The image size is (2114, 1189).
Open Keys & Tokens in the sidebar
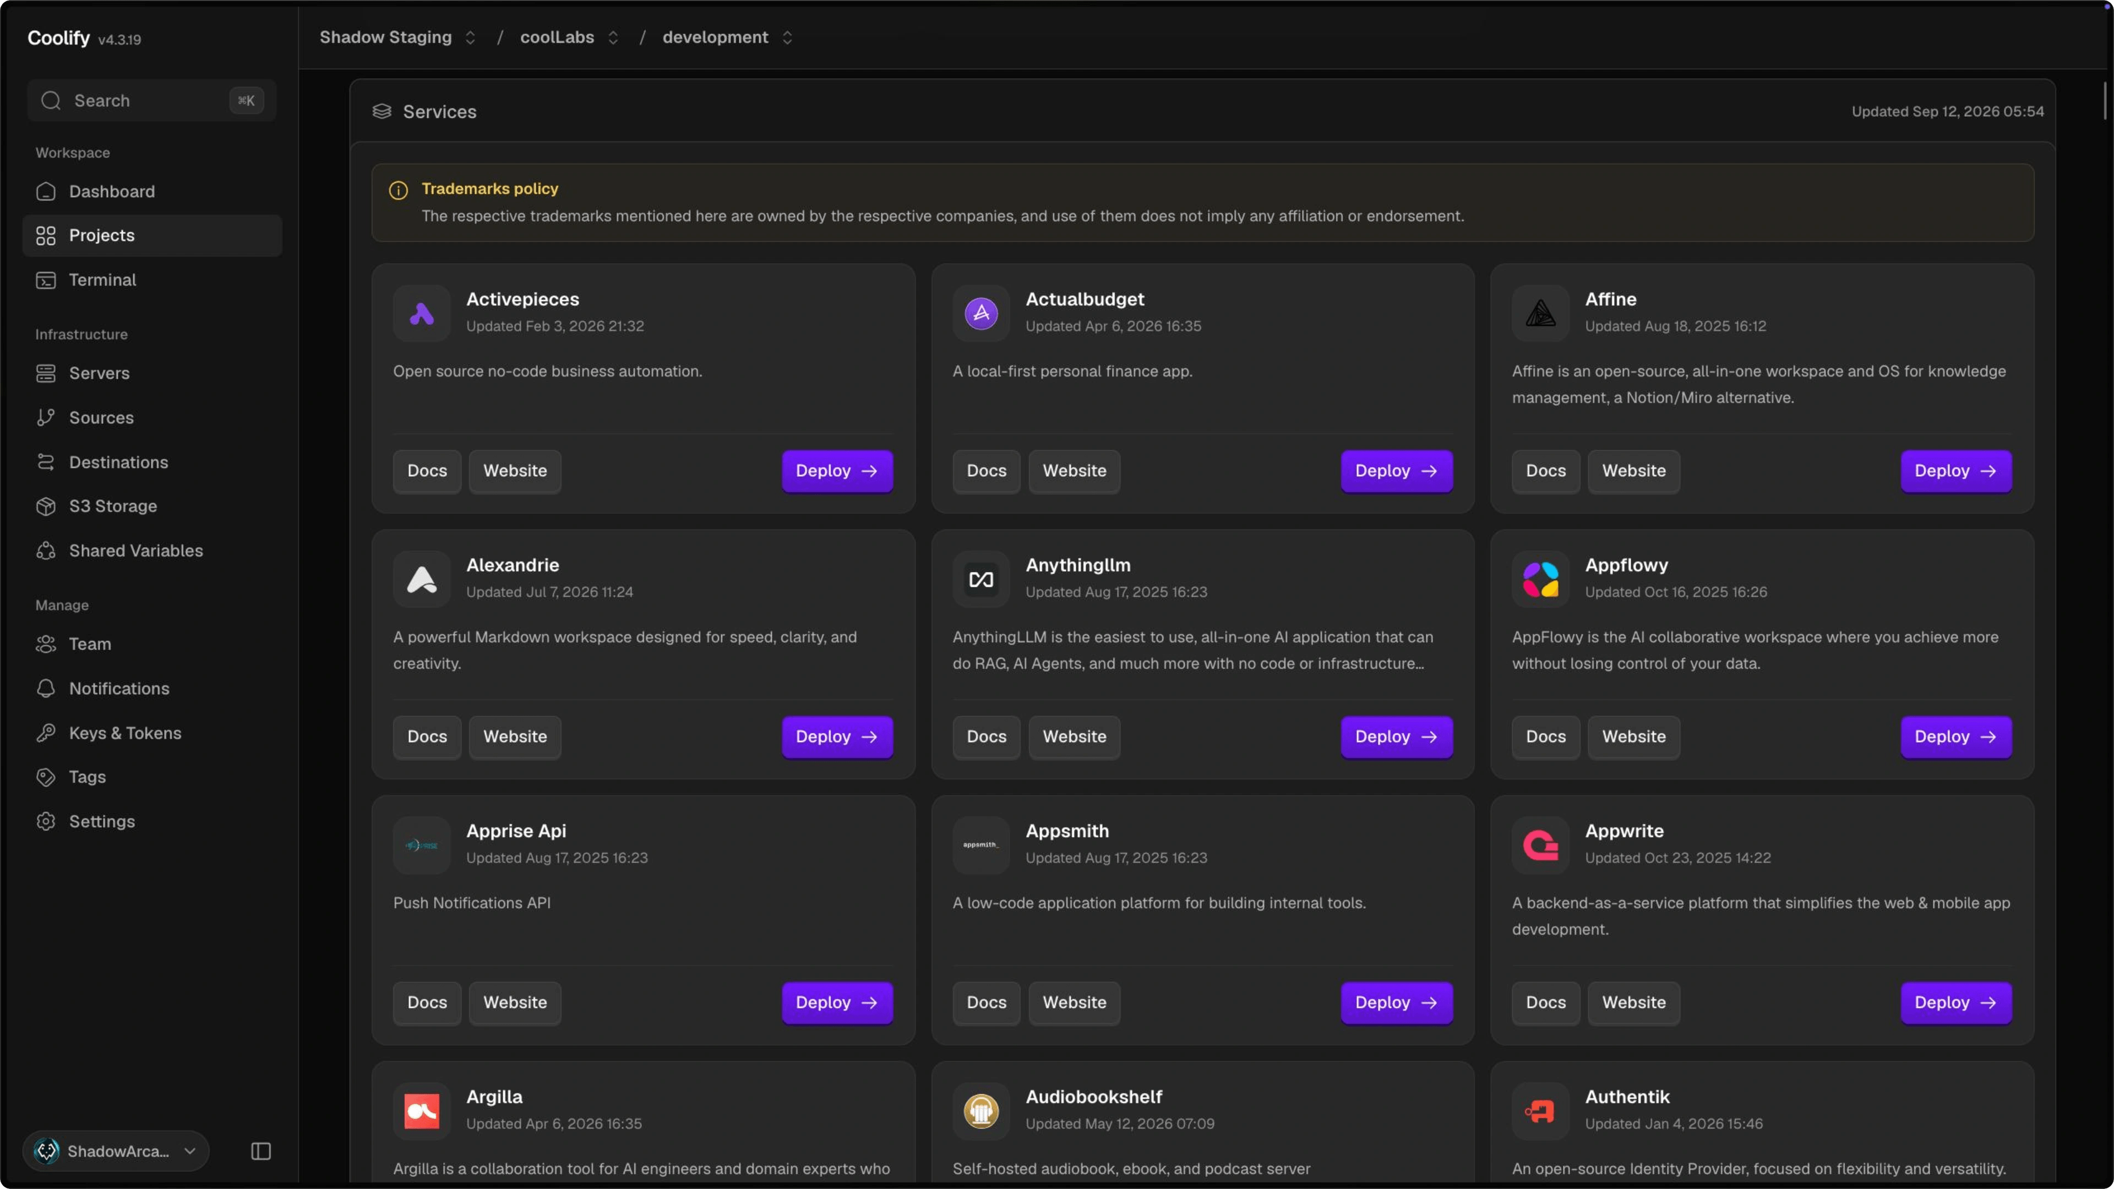pyautogui.click(x=152, y=733)
